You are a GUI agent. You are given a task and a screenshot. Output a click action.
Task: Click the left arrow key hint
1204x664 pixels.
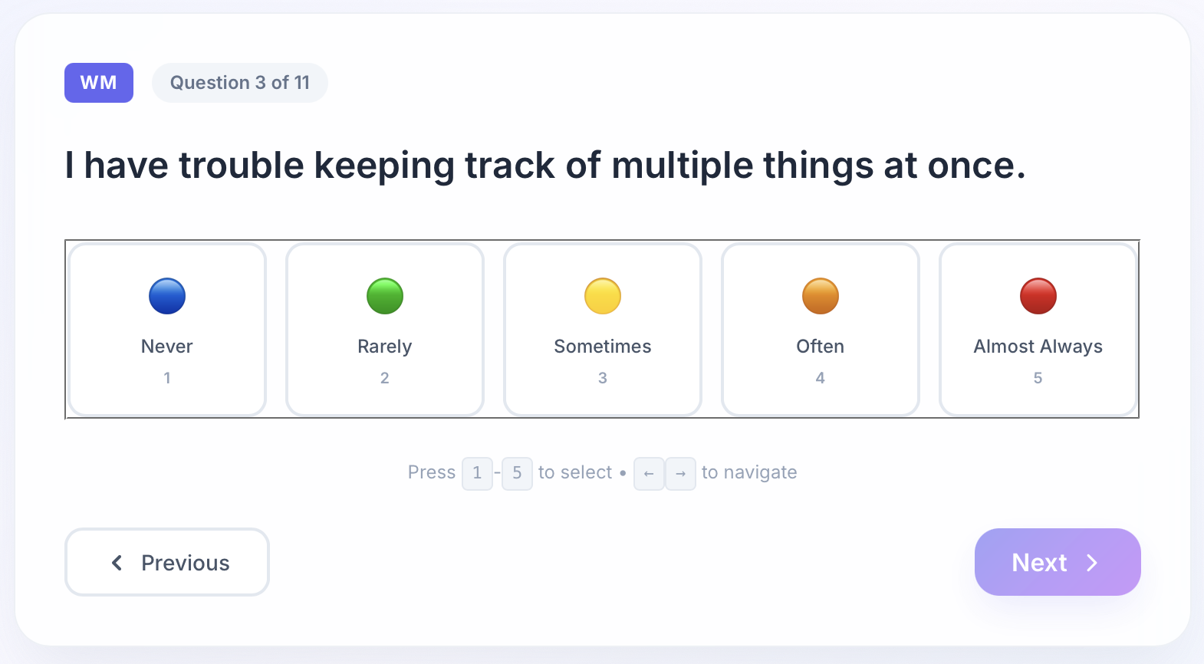(x=649, y=473)
